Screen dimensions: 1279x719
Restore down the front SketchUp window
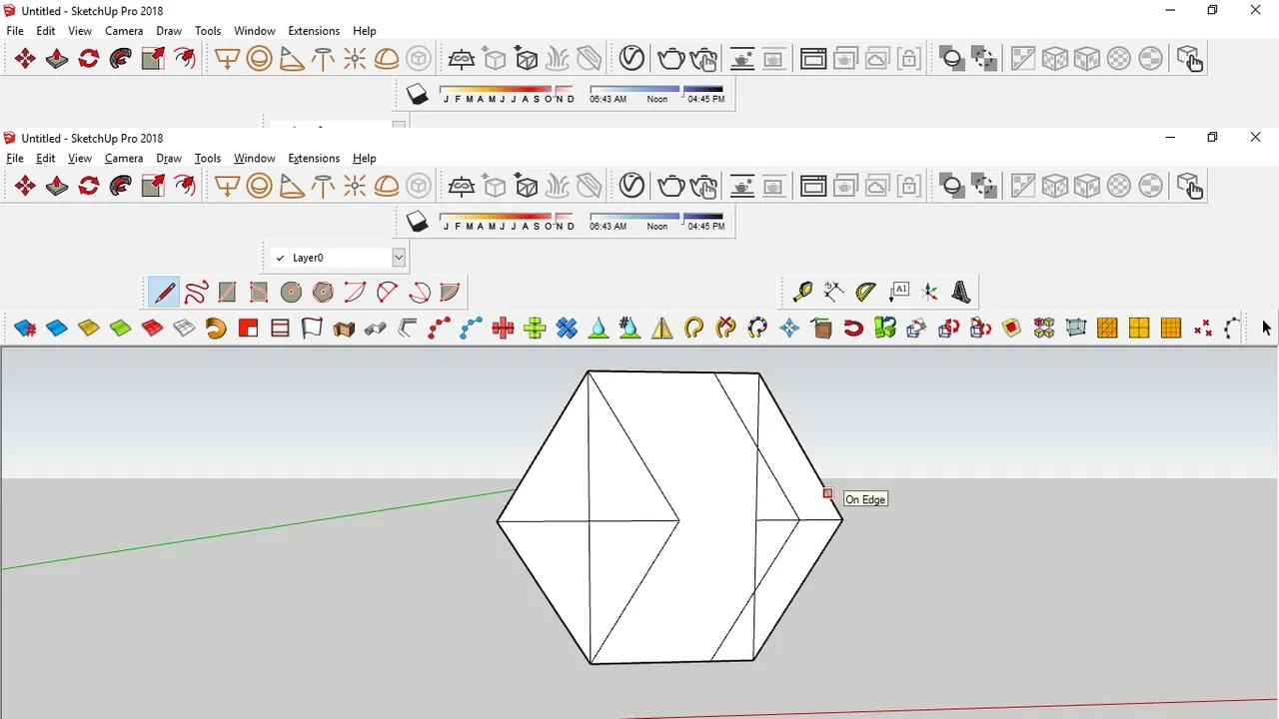tap(1212, 138)
